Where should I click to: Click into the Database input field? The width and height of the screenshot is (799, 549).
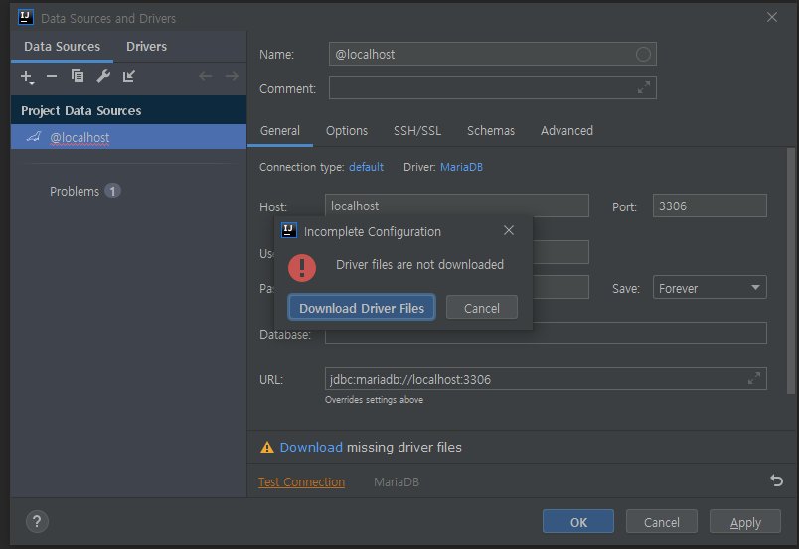coord(546,333)
